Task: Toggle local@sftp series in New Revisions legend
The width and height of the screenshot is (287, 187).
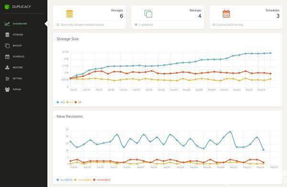Action: click(x=65, y=180)
